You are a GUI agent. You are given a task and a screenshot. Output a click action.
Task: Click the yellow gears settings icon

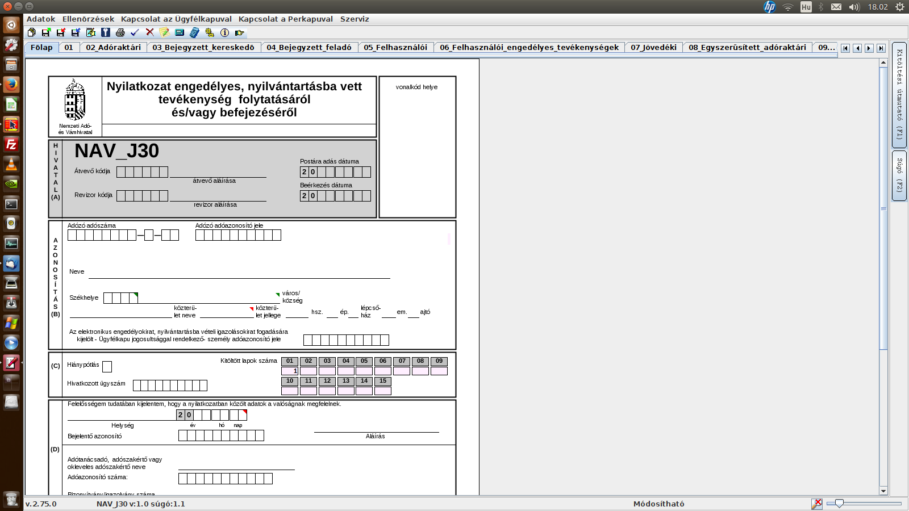click(210, 33)
